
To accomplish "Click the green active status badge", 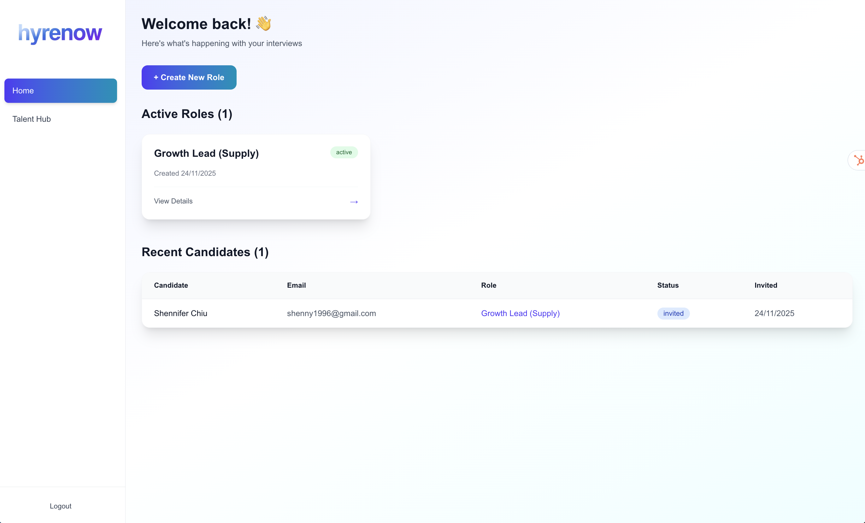I will point(344,152).
